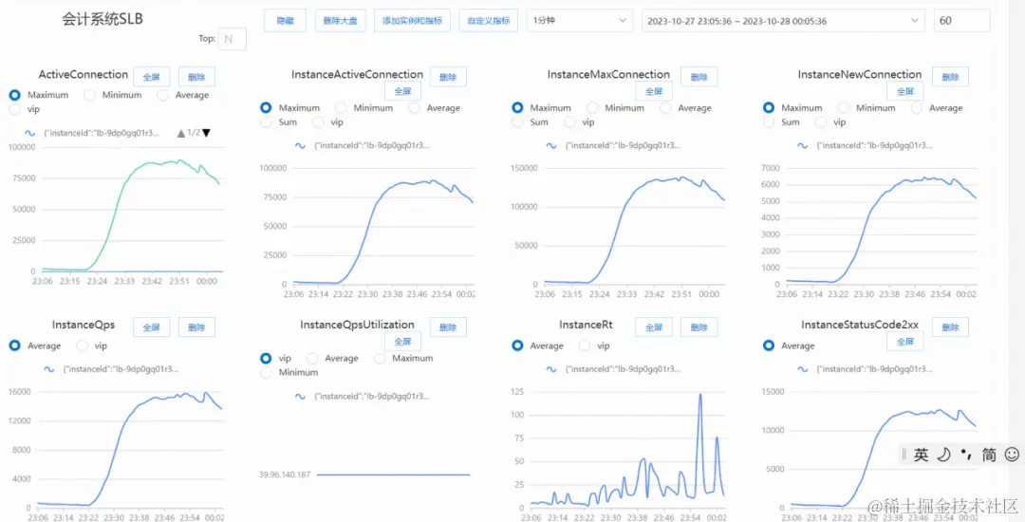1025x522 pixels.
Task: Click 删除 for InstanceStatusCode2xx chart
Action: [950, 327]
